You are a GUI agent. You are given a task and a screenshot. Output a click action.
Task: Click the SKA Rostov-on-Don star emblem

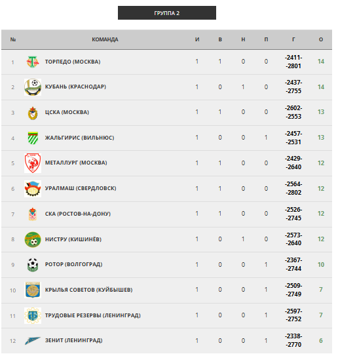click(33, 214)
